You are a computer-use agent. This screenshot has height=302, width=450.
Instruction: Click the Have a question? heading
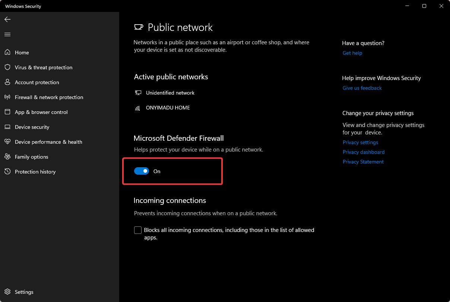(363, 43)
